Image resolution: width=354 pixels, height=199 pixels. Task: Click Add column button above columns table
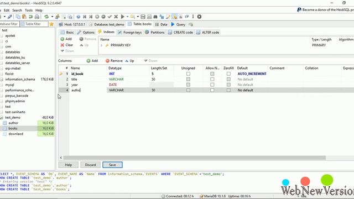[92, 61]
